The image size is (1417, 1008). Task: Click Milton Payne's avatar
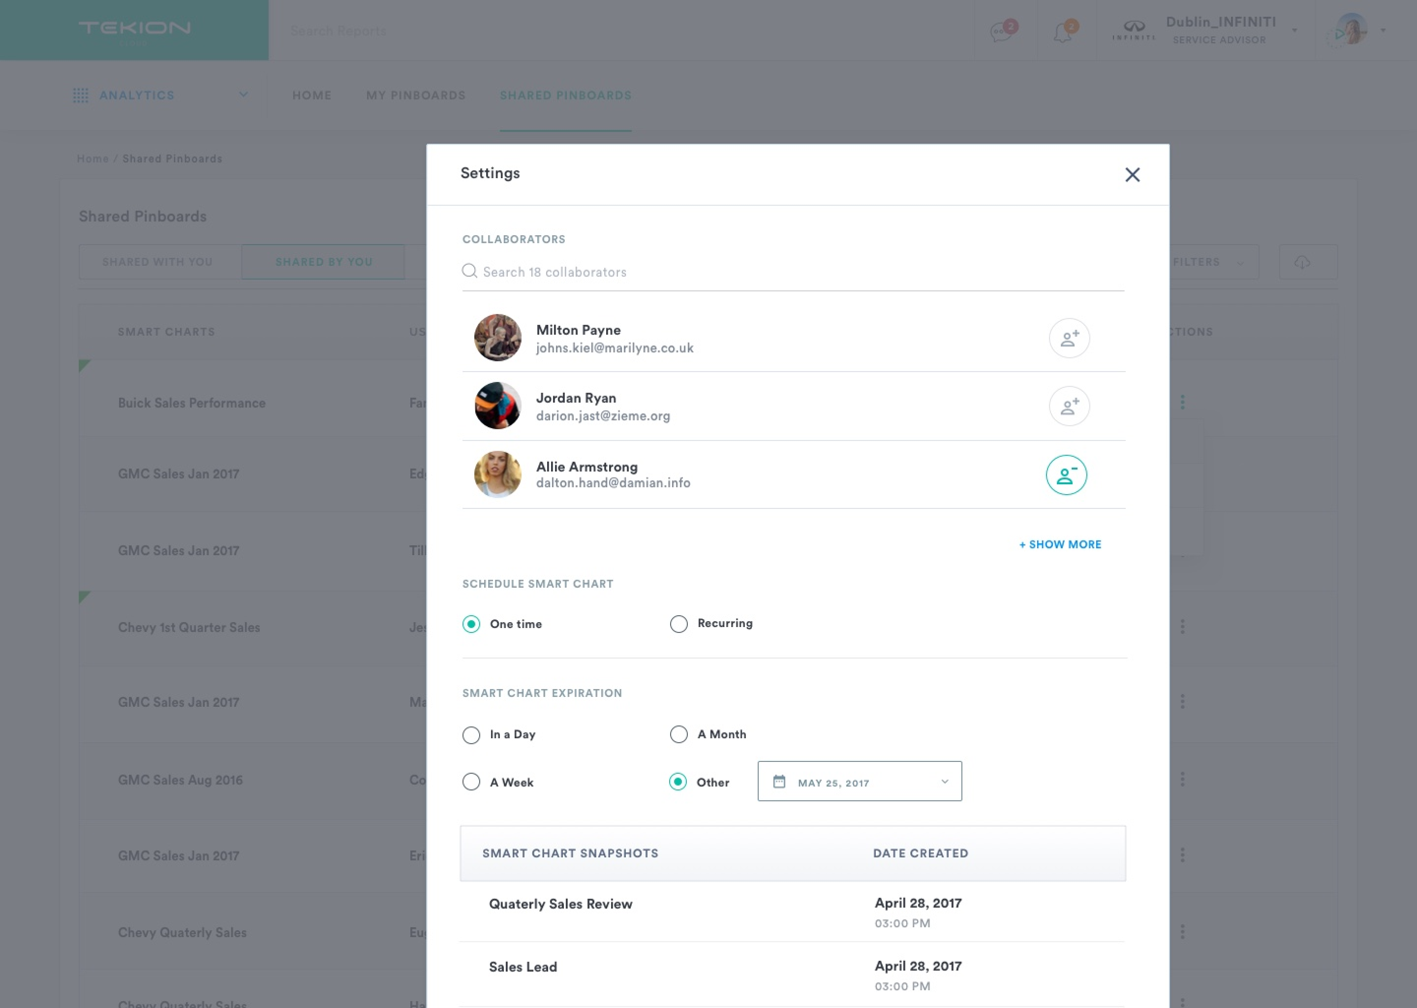click(x=497, y=338)
